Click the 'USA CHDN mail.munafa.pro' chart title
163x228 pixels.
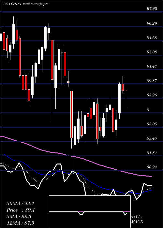(26, 4)
